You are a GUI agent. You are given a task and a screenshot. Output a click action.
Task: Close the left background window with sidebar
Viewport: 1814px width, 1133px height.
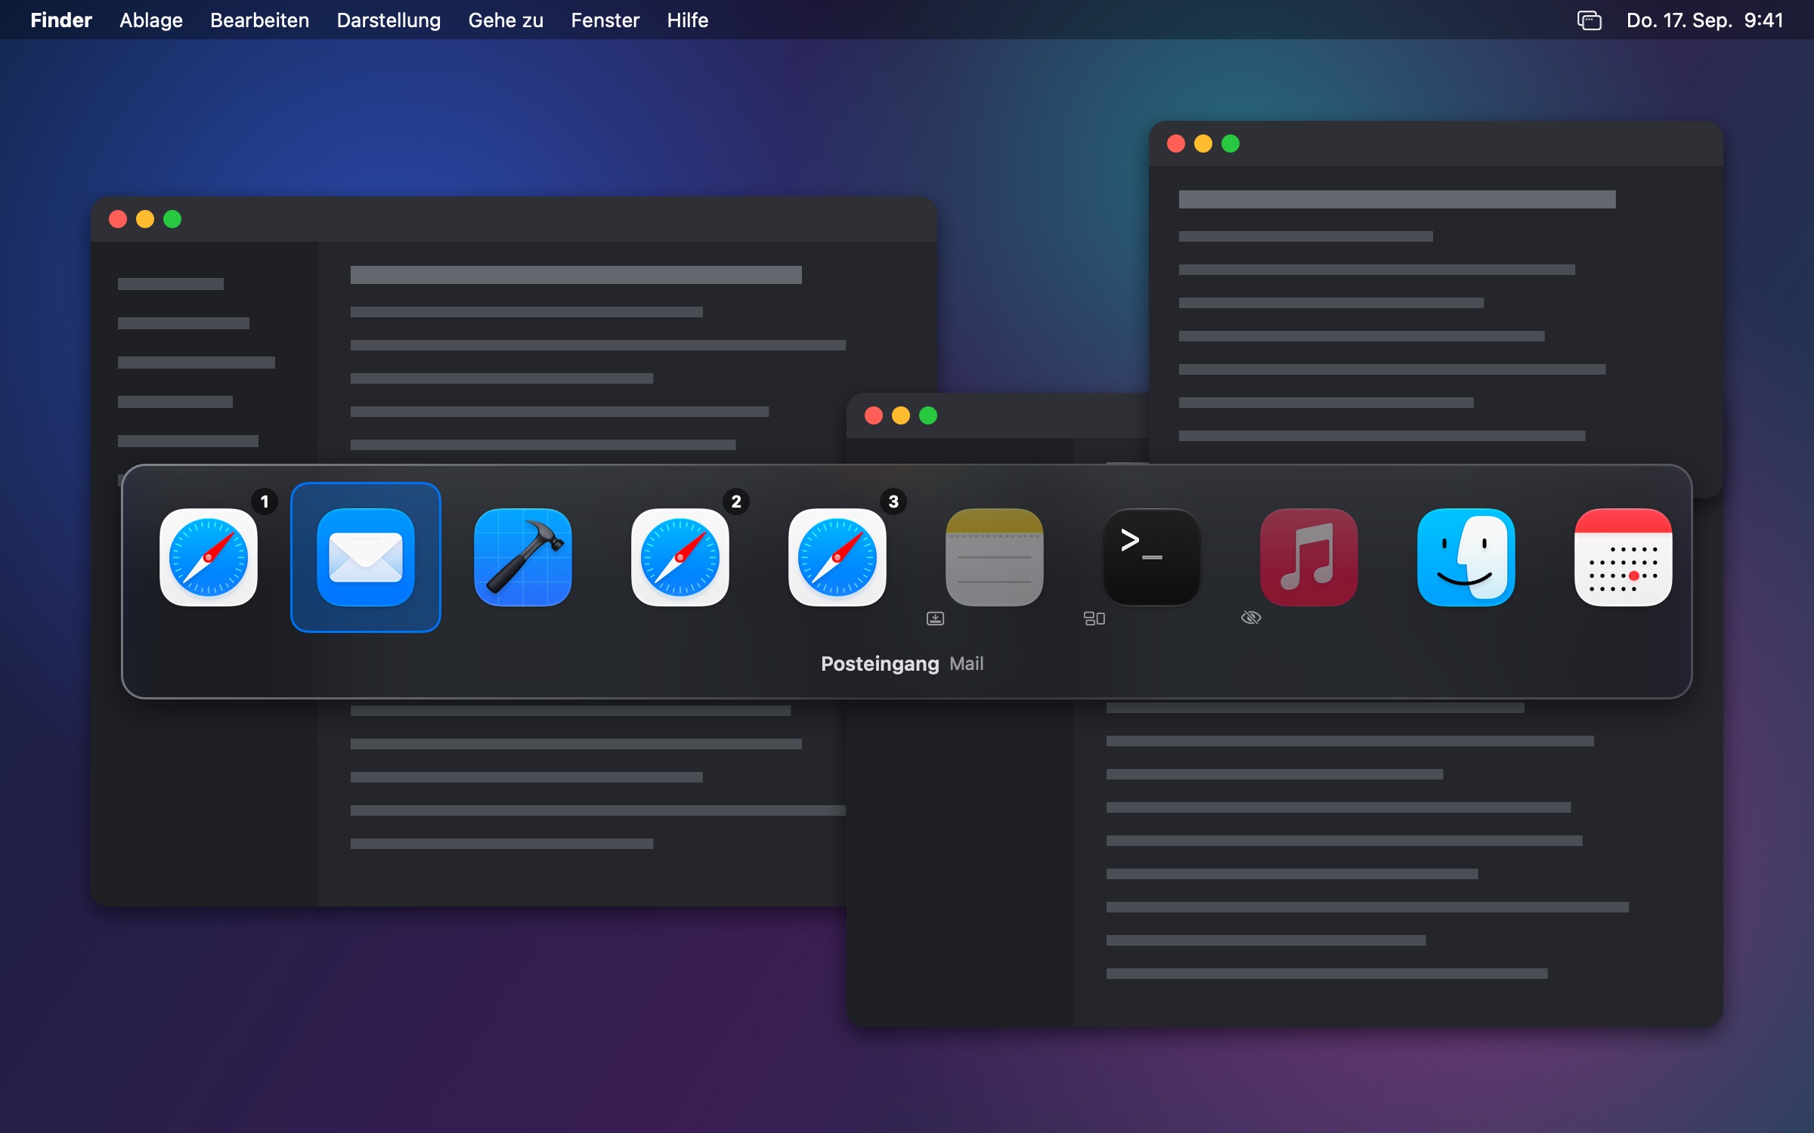click(118, 219)
